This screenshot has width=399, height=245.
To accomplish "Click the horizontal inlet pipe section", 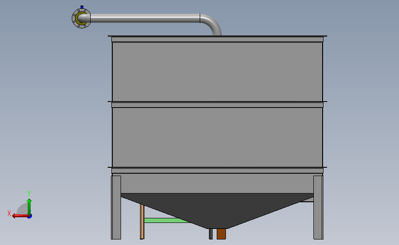I will point(145,18).
